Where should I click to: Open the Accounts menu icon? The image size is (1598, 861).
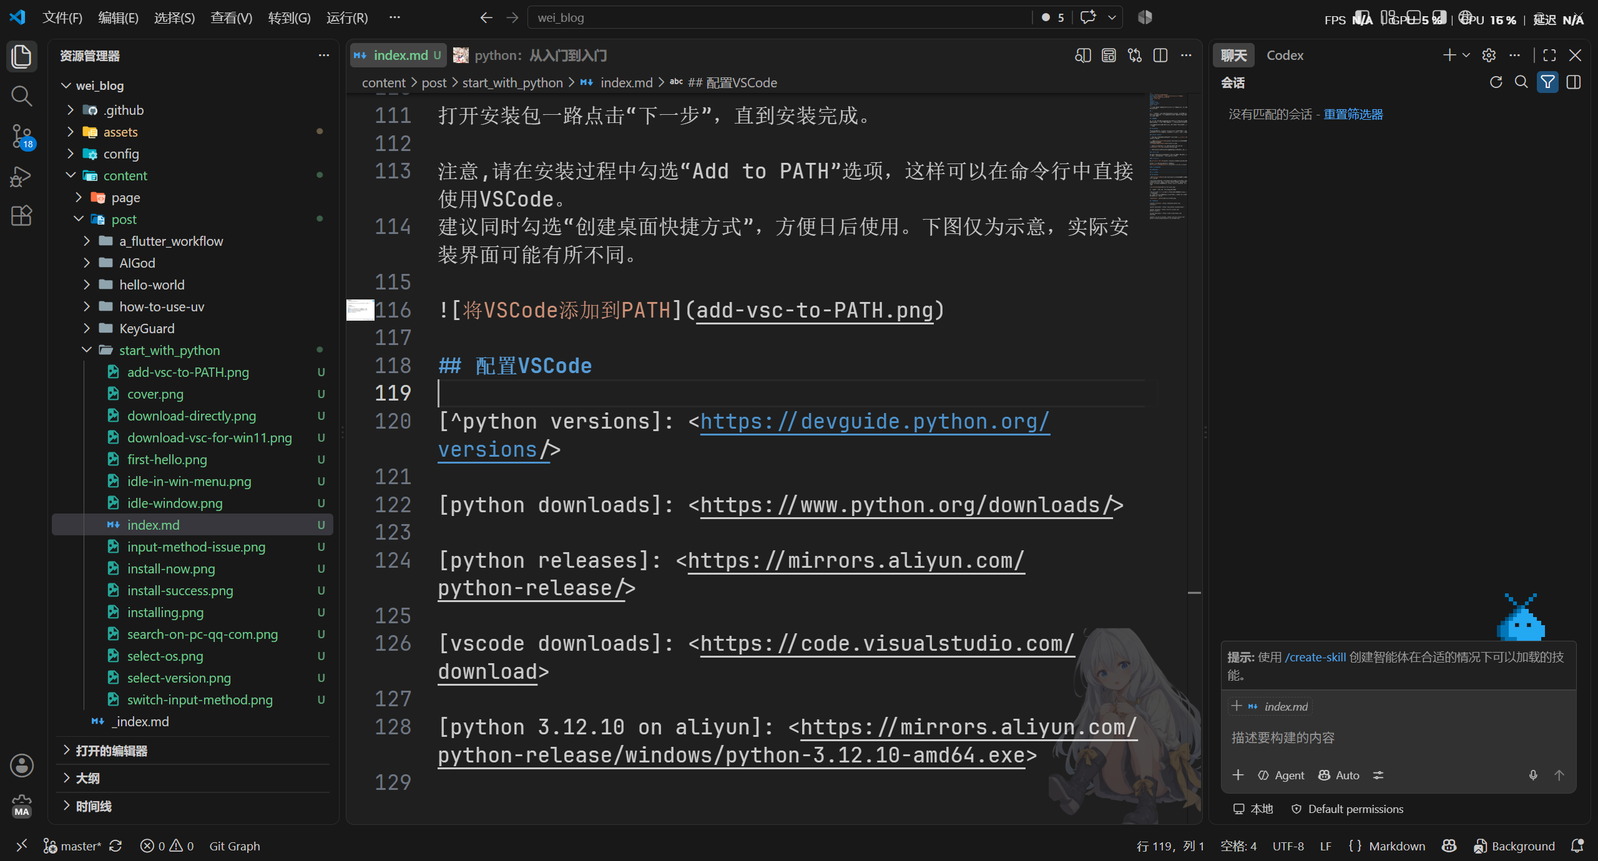click(21, 766)
